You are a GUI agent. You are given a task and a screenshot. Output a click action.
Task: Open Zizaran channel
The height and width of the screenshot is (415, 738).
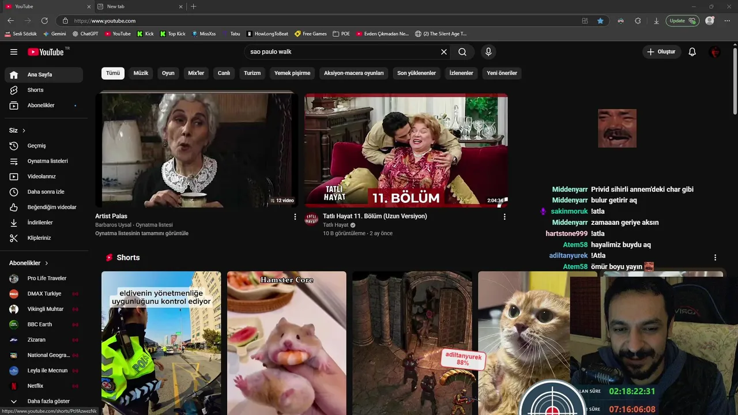(x=44, y=339)
